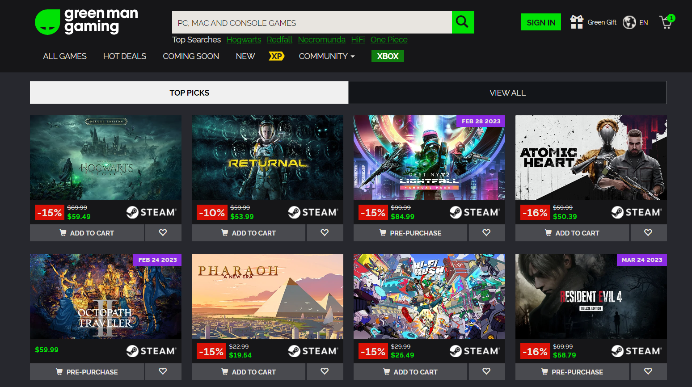Open Coming Soon section
Screen dimensions: 692x387
click(x=191, y=56)
